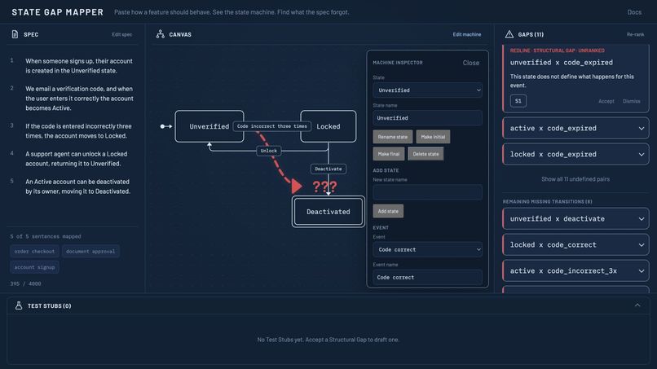This screenshot has height=369, width=657.
Task: Click spec sentence 1 about signing up
Action: 79,66
